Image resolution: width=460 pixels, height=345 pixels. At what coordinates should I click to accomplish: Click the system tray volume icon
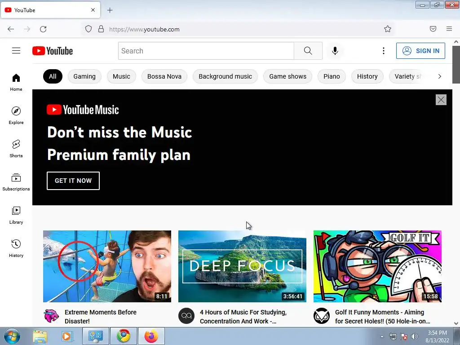[x=415, y=336]
